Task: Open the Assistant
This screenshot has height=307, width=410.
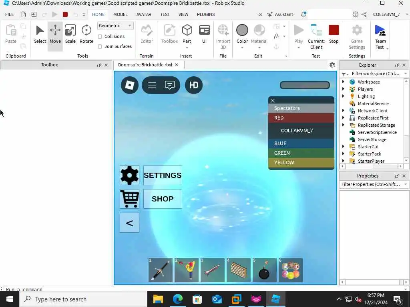Action: 280,14
